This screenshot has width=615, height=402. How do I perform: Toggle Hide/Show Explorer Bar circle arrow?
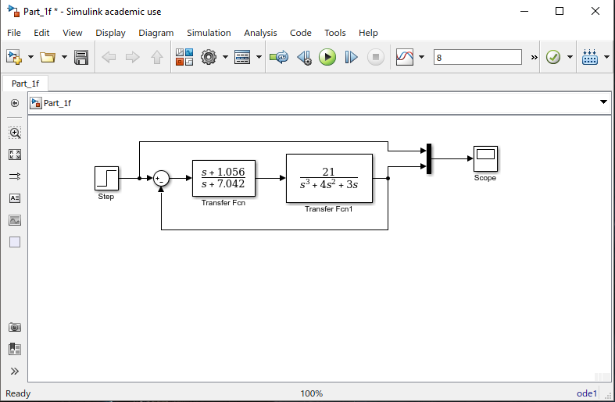(15, 103)
